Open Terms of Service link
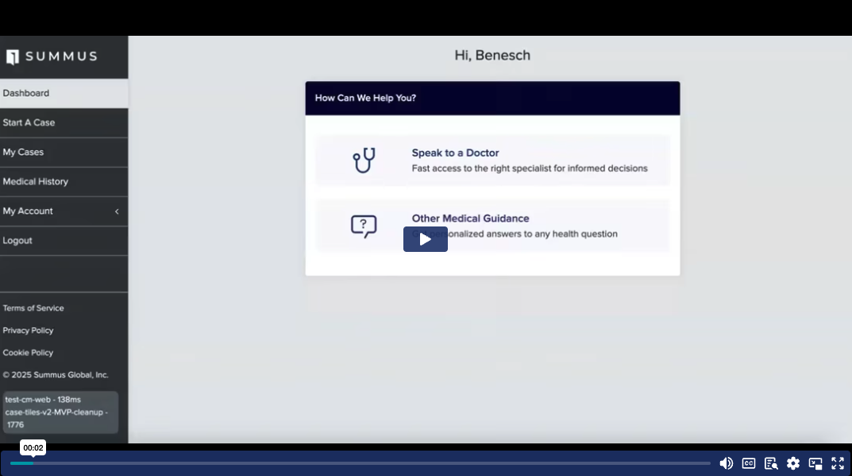The image size is (852, 476). pyautogui.click(x=33, y=308)
